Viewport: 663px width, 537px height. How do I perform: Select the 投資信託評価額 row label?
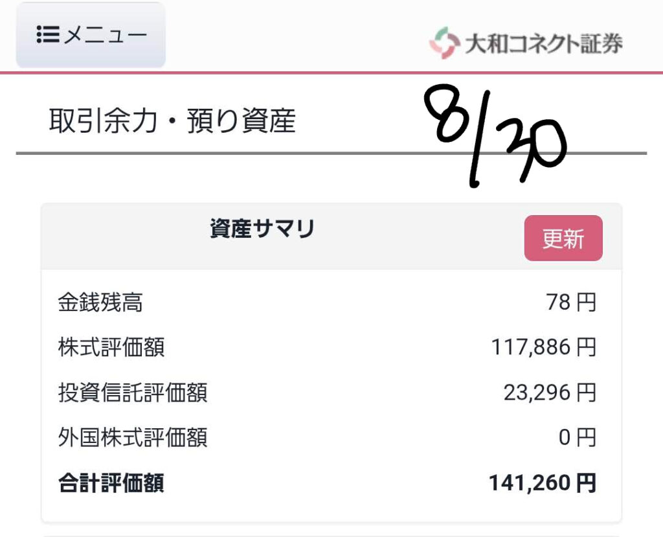pos(133,393)
